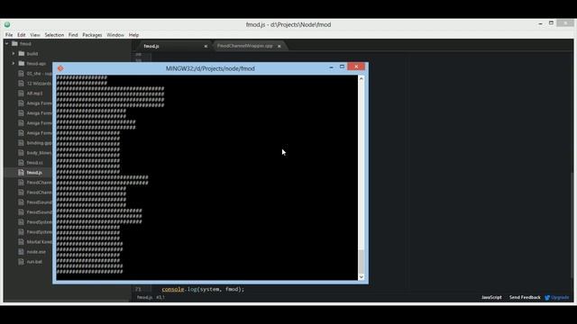Viewport: 577px width, 324px height.
Task: Close the FmodChannelWrapper.cpp tab
Action: pos(279,46)
